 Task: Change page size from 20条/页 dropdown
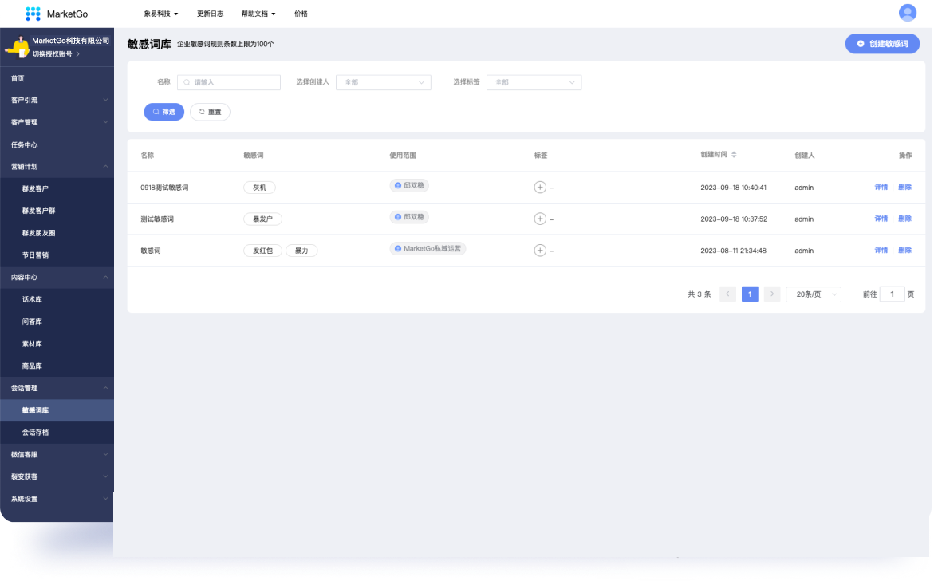813,294
